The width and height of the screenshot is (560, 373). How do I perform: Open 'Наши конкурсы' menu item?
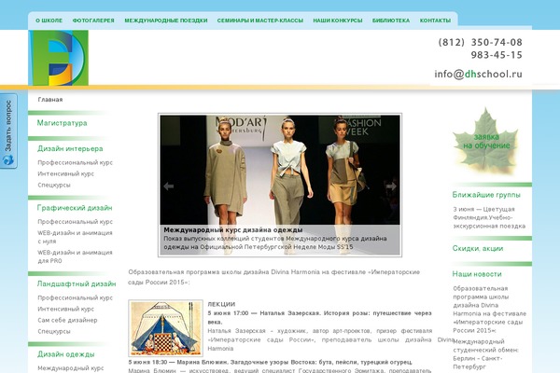(338, 21)
